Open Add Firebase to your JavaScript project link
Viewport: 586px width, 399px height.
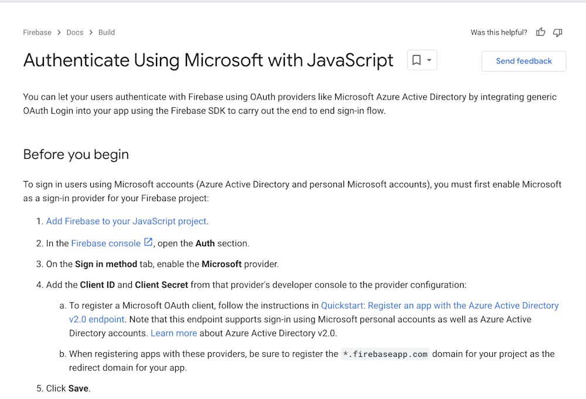pyautogui.click(x=127, y=221)
